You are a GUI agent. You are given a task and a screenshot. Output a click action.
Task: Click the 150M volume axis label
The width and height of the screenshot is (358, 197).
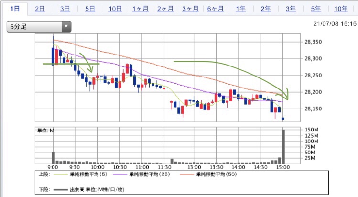click(x=312, y=130)
